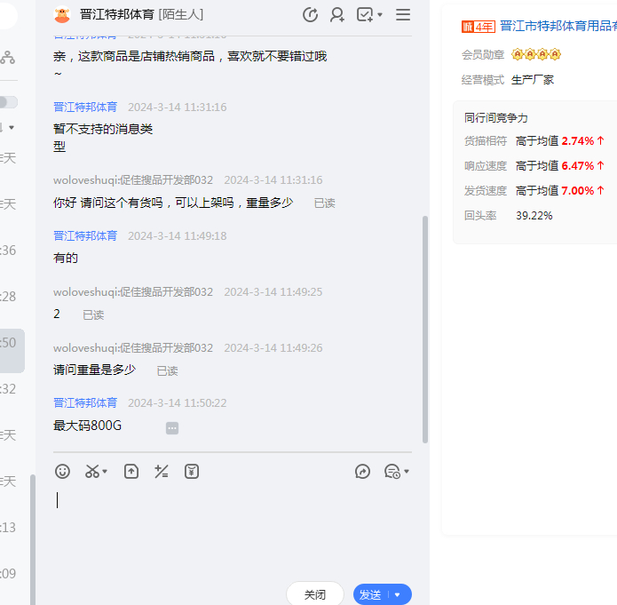617x605 pixels.
Task: Open chat history clock icon
Action: (x=310, y=14)
